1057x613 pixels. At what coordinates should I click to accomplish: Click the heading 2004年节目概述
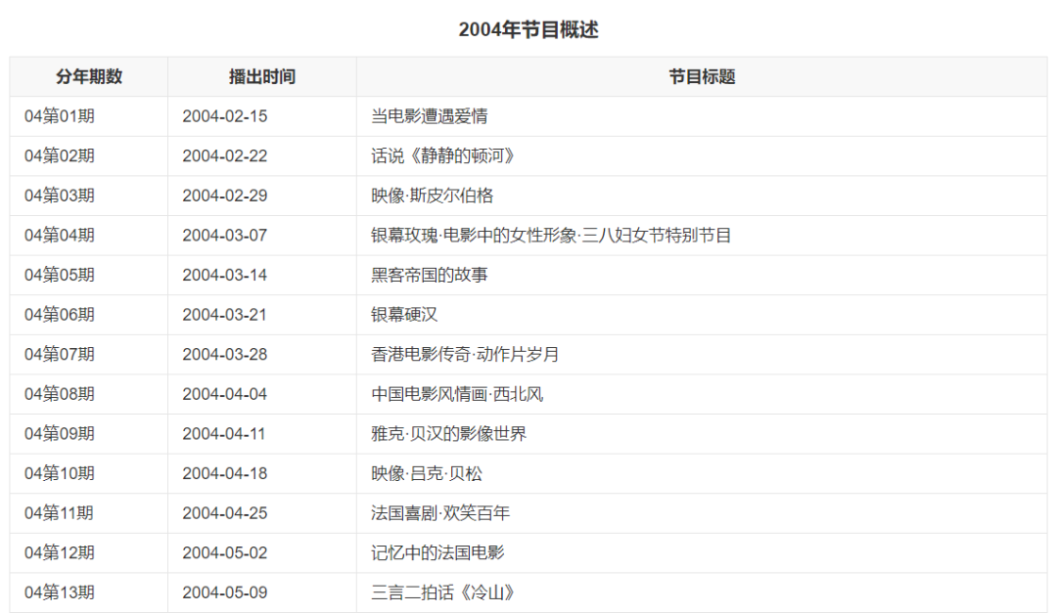coord(528,29)
